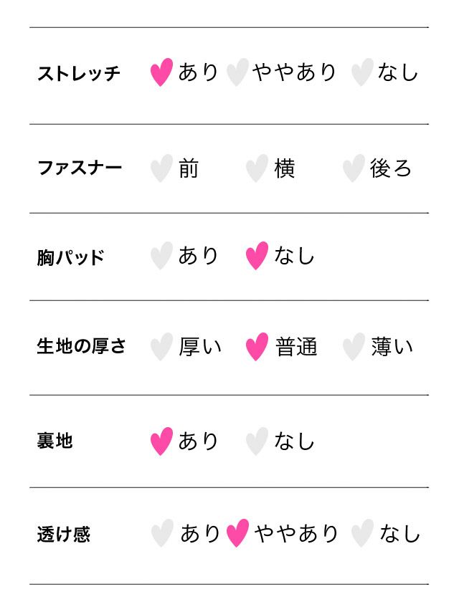Viewport: 459px width, 612px height.
Task: Choose the pink 普通 heart in 生地の厚さ
Action: click(x=257, y=347)
